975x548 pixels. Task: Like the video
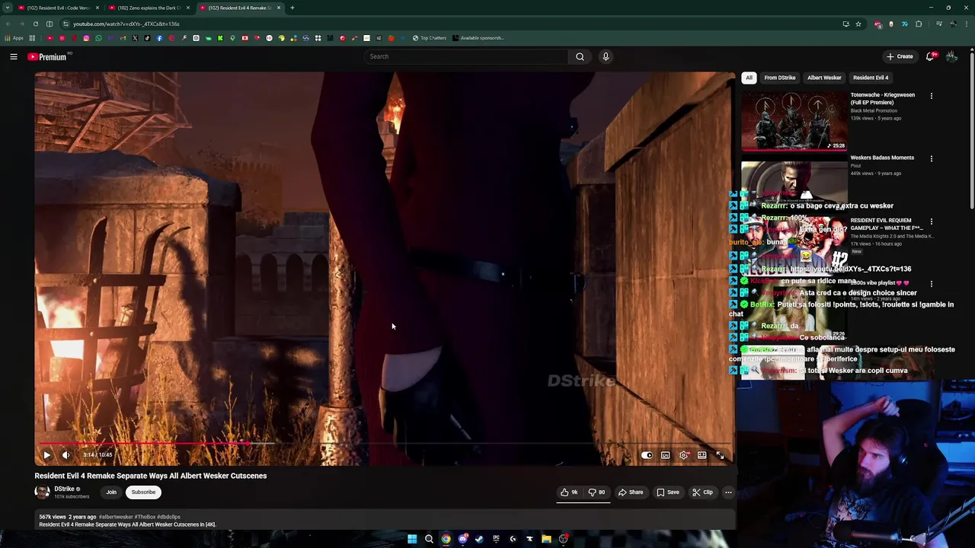570,492
